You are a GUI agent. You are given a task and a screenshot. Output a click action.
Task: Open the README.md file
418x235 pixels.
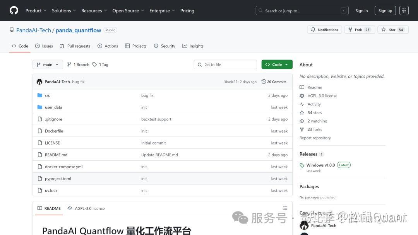pos(56,155)
